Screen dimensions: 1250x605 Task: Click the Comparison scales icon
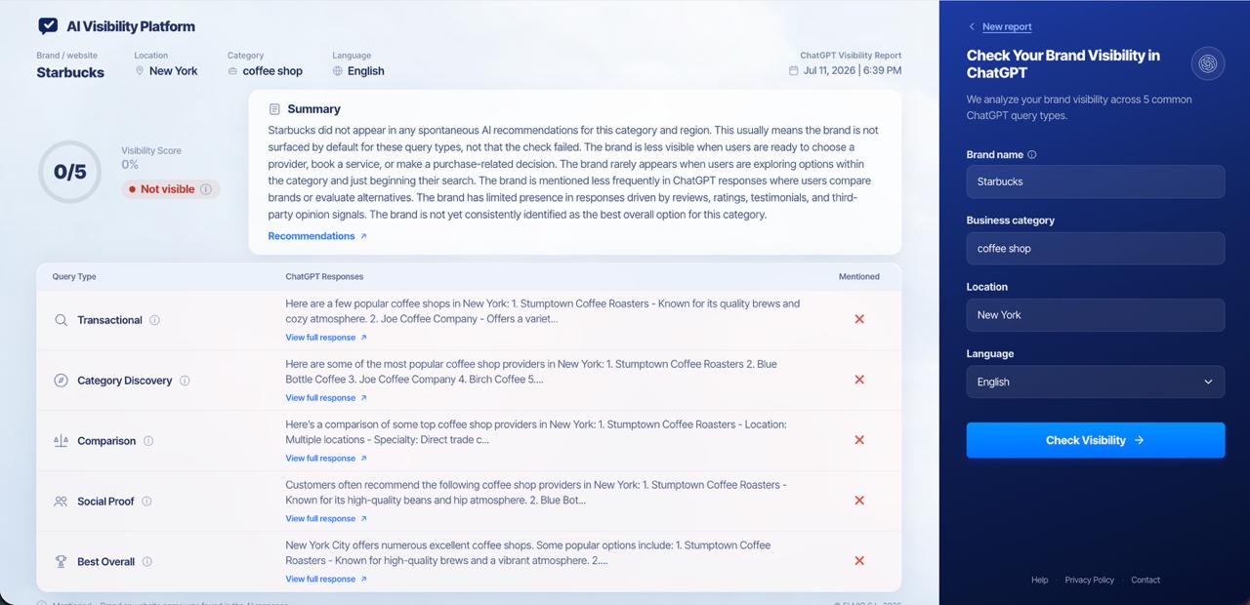61,441
